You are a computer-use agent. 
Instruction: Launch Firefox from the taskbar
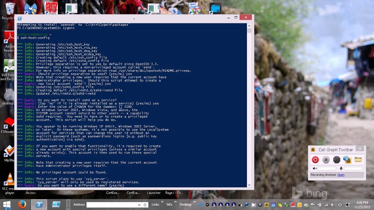click(x=22, y=204)
